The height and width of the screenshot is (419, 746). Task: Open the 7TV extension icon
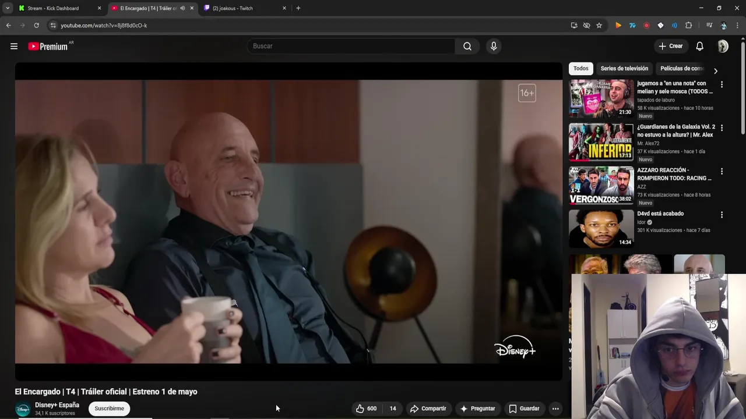point(632,26)
